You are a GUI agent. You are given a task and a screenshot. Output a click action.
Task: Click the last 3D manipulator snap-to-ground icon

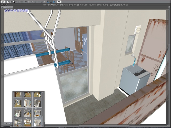[26, 10]
